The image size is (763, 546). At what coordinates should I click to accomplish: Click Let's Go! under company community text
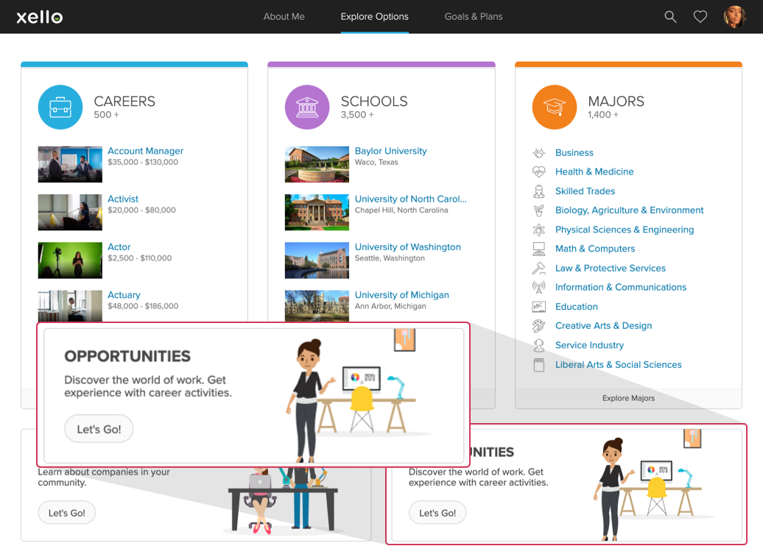67,513
